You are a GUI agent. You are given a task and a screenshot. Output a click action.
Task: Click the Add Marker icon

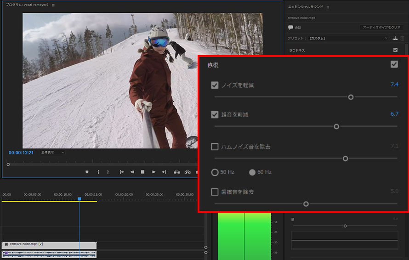86,172
